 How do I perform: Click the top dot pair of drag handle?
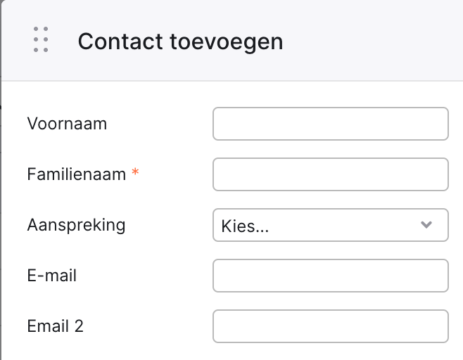click(41, 29)
